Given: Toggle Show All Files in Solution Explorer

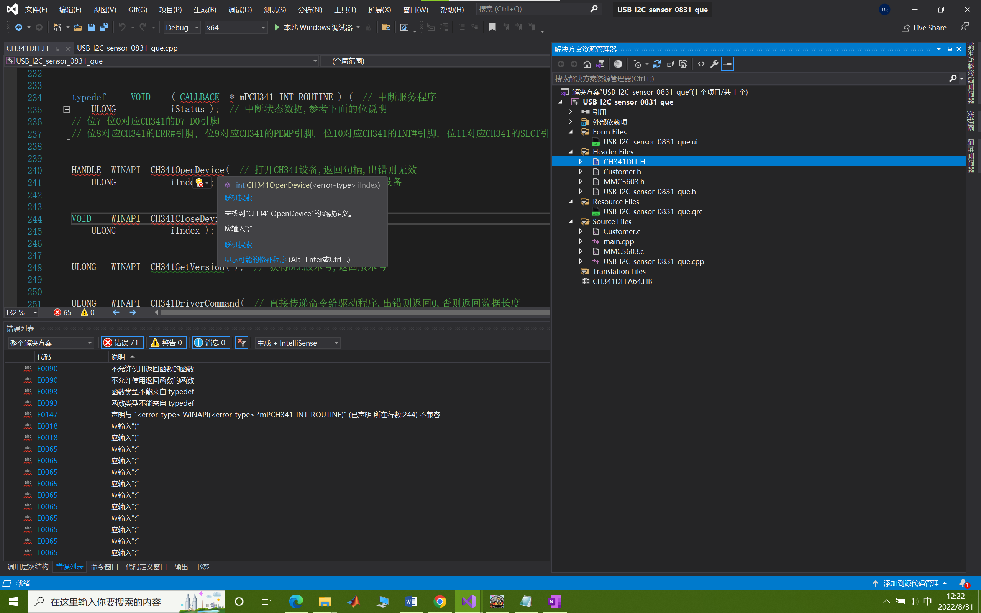Looking at the screenshot, I should (684, 64).
